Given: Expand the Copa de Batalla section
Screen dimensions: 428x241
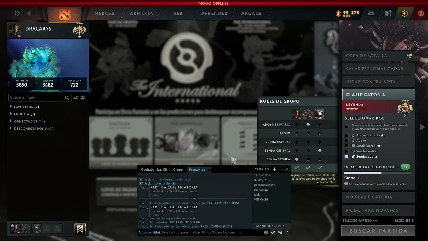Looking at the screenshot, I should 378,56.
